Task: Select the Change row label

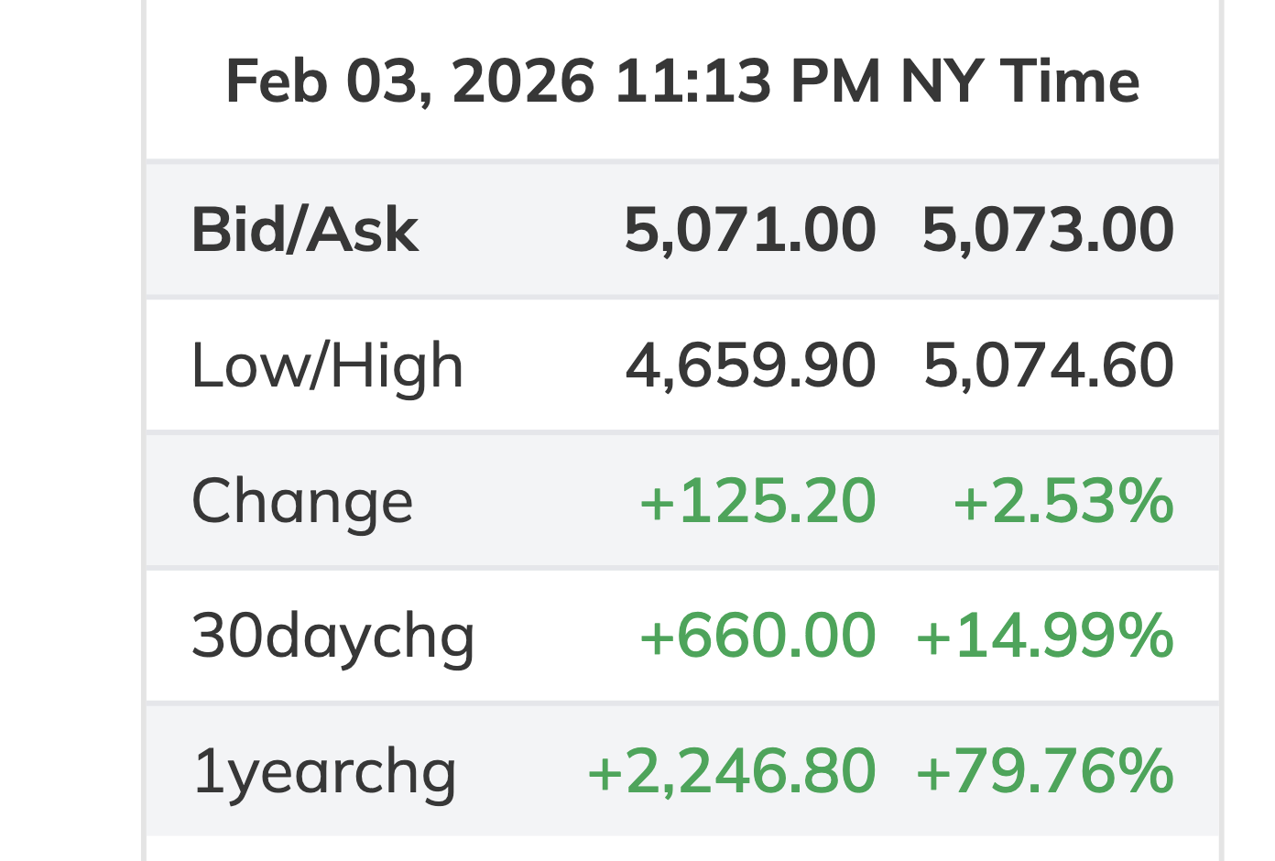Action: tap(302, 501)
